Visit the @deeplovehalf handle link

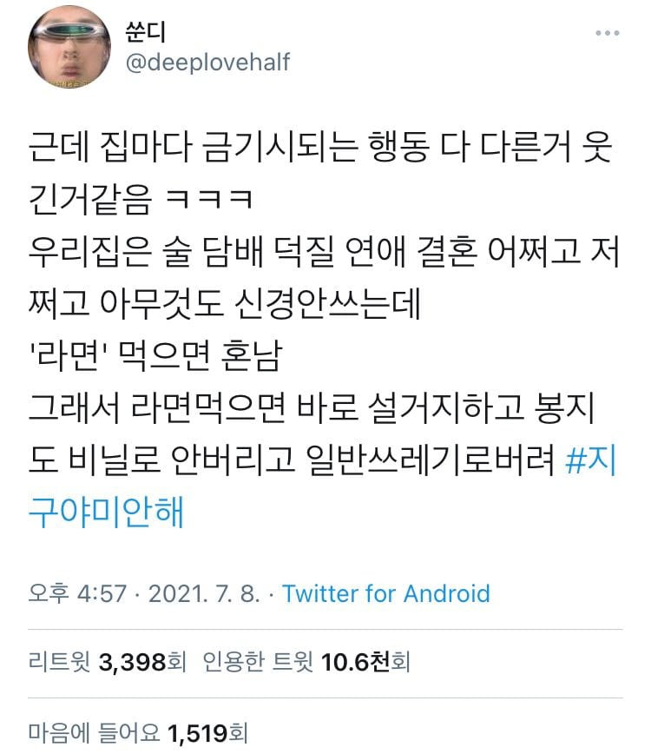(x=207, y=63)
